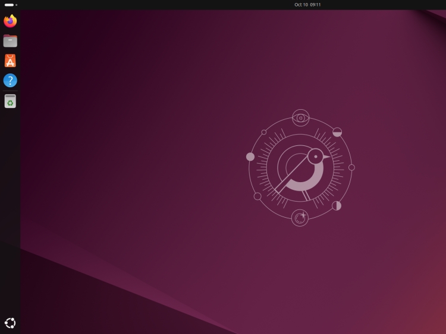Click the eye symbol atop the emblem

301,118
